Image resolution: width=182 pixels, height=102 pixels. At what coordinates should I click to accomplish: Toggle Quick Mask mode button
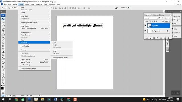click(3, 93)
